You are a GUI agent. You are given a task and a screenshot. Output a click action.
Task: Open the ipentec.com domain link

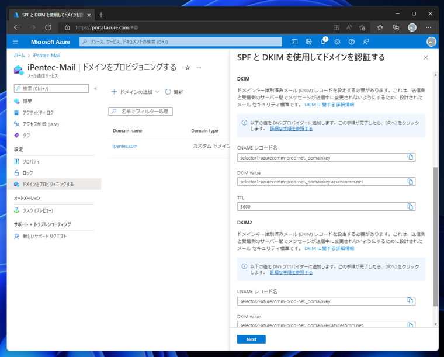[125, 146]
